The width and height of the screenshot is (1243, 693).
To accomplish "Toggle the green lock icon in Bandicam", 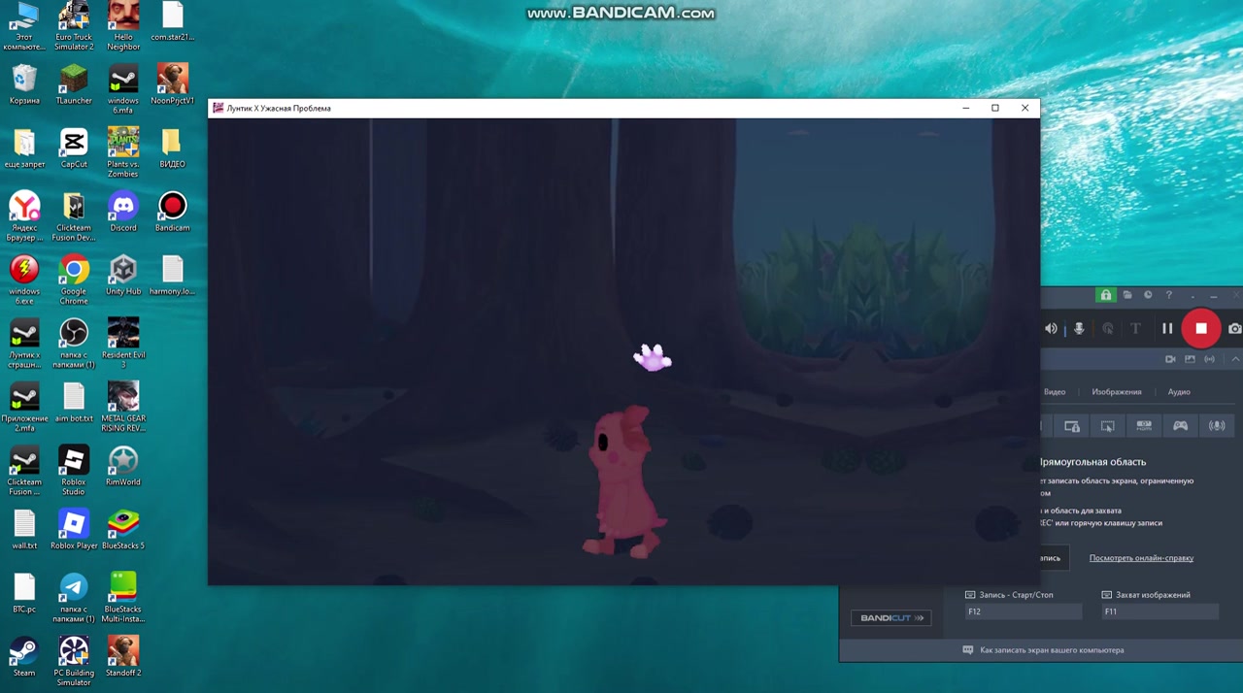I will [1106, 295].
